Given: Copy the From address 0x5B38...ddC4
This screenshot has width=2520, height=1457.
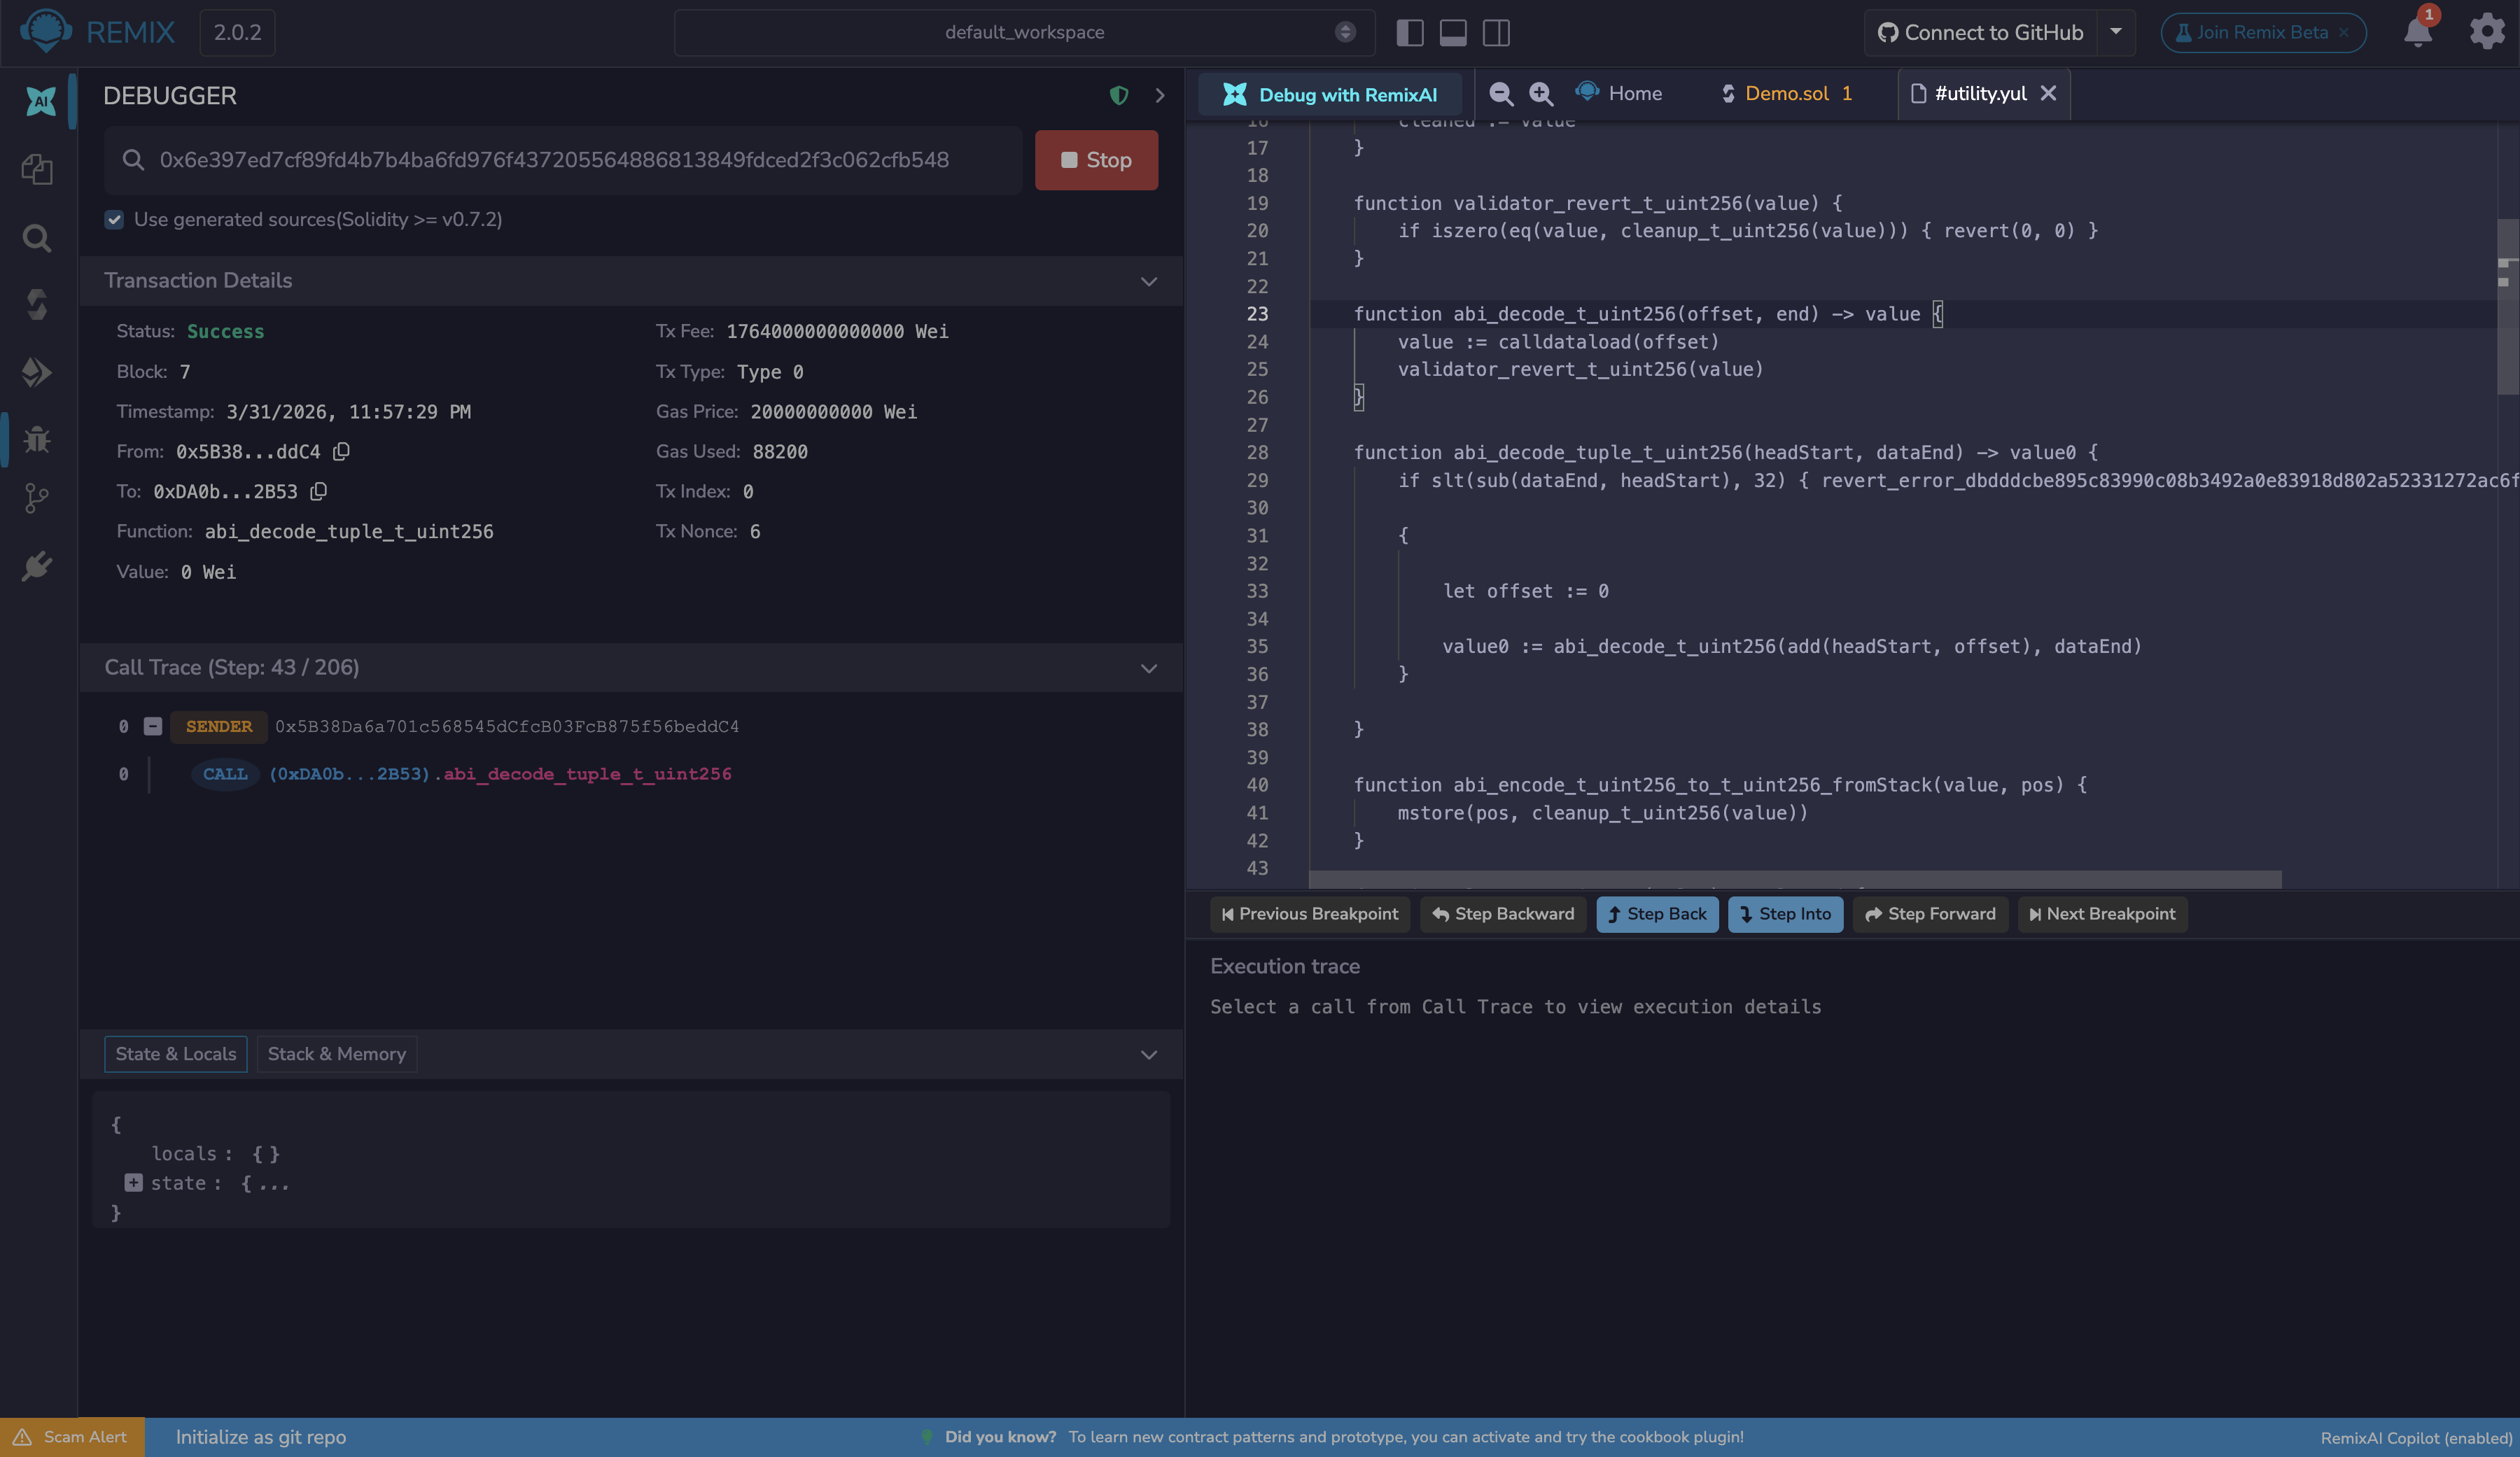Looking at the screenshot, I should point(341,452).
